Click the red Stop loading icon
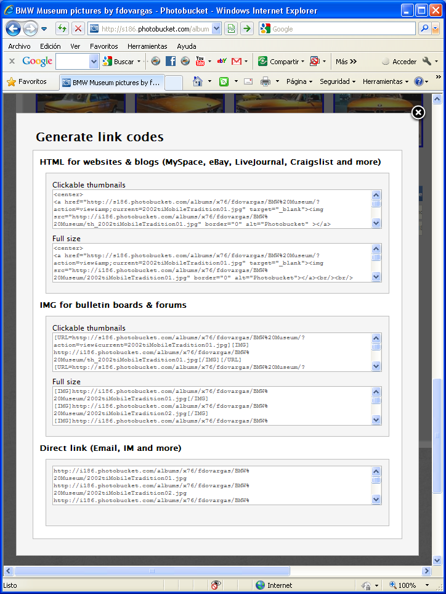The width and height of the screenshot is (446, 594). click(78, 29)
